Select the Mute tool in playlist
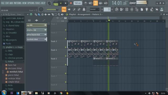168x95 pixels. (46, 15)
